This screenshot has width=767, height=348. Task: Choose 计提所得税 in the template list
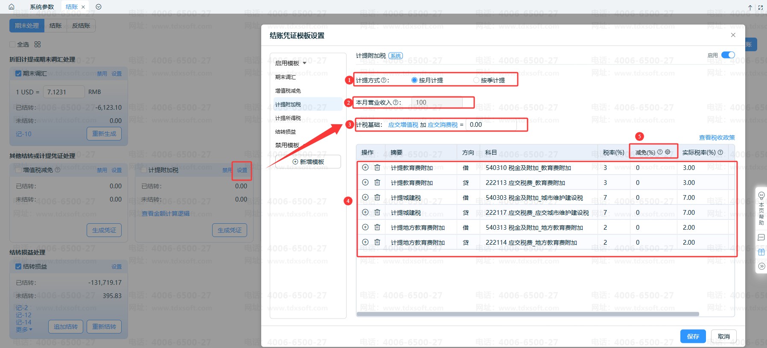(x=288, y=118)
